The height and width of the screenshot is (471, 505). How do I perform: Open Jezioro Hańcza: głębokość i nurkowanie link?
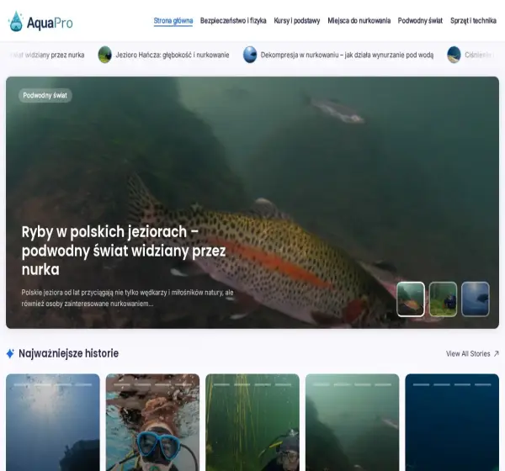point(173,55)
